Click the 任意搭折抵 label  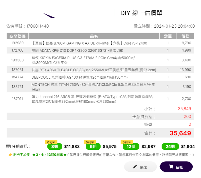coord(144,117)
